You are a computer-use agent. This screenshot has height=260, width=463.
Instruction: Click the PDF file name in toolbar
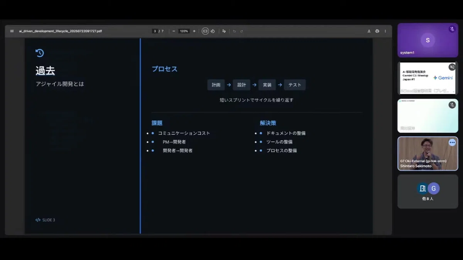pos(61,31)
